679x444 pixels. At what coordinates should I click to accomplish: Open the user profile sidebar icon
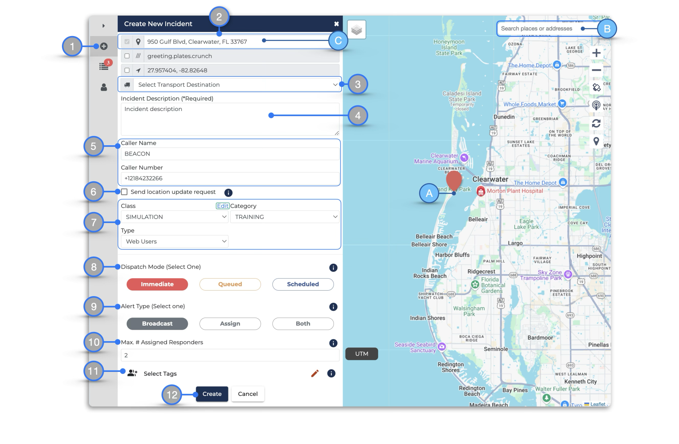pyautogui.click(x=104, y=87)
